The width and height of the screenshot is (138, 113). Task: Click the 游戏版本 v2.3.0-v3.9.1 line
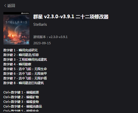click(50, 37)
